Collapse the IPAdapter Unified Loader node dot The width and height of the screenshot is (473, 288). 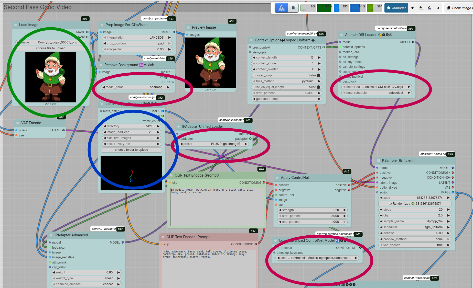coord(178,126)
